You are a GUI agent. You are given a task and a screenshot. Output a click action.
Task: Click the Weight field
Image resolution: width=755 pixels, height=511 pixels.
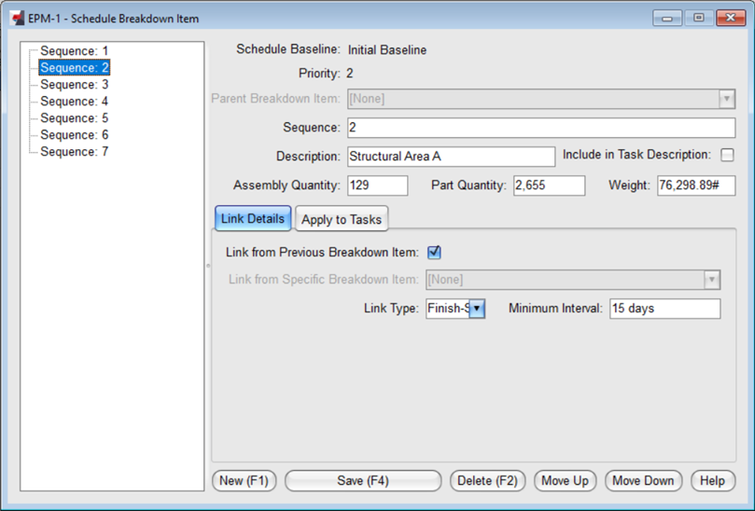696,186
